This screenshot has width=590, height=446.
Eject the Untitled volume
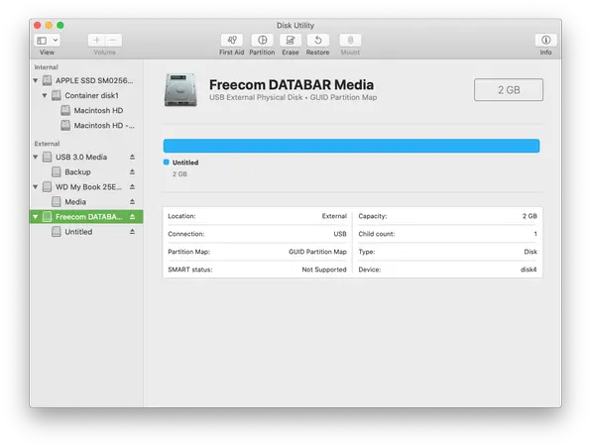pos(132,232)
